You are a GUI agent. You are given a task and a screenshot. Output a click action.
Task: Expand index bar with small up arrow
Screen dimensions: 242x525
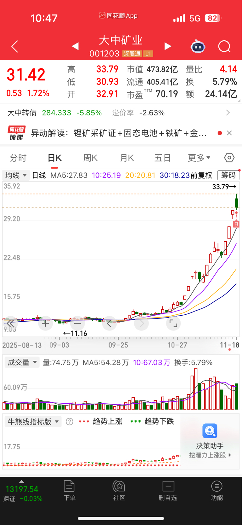tap(21, 481)
